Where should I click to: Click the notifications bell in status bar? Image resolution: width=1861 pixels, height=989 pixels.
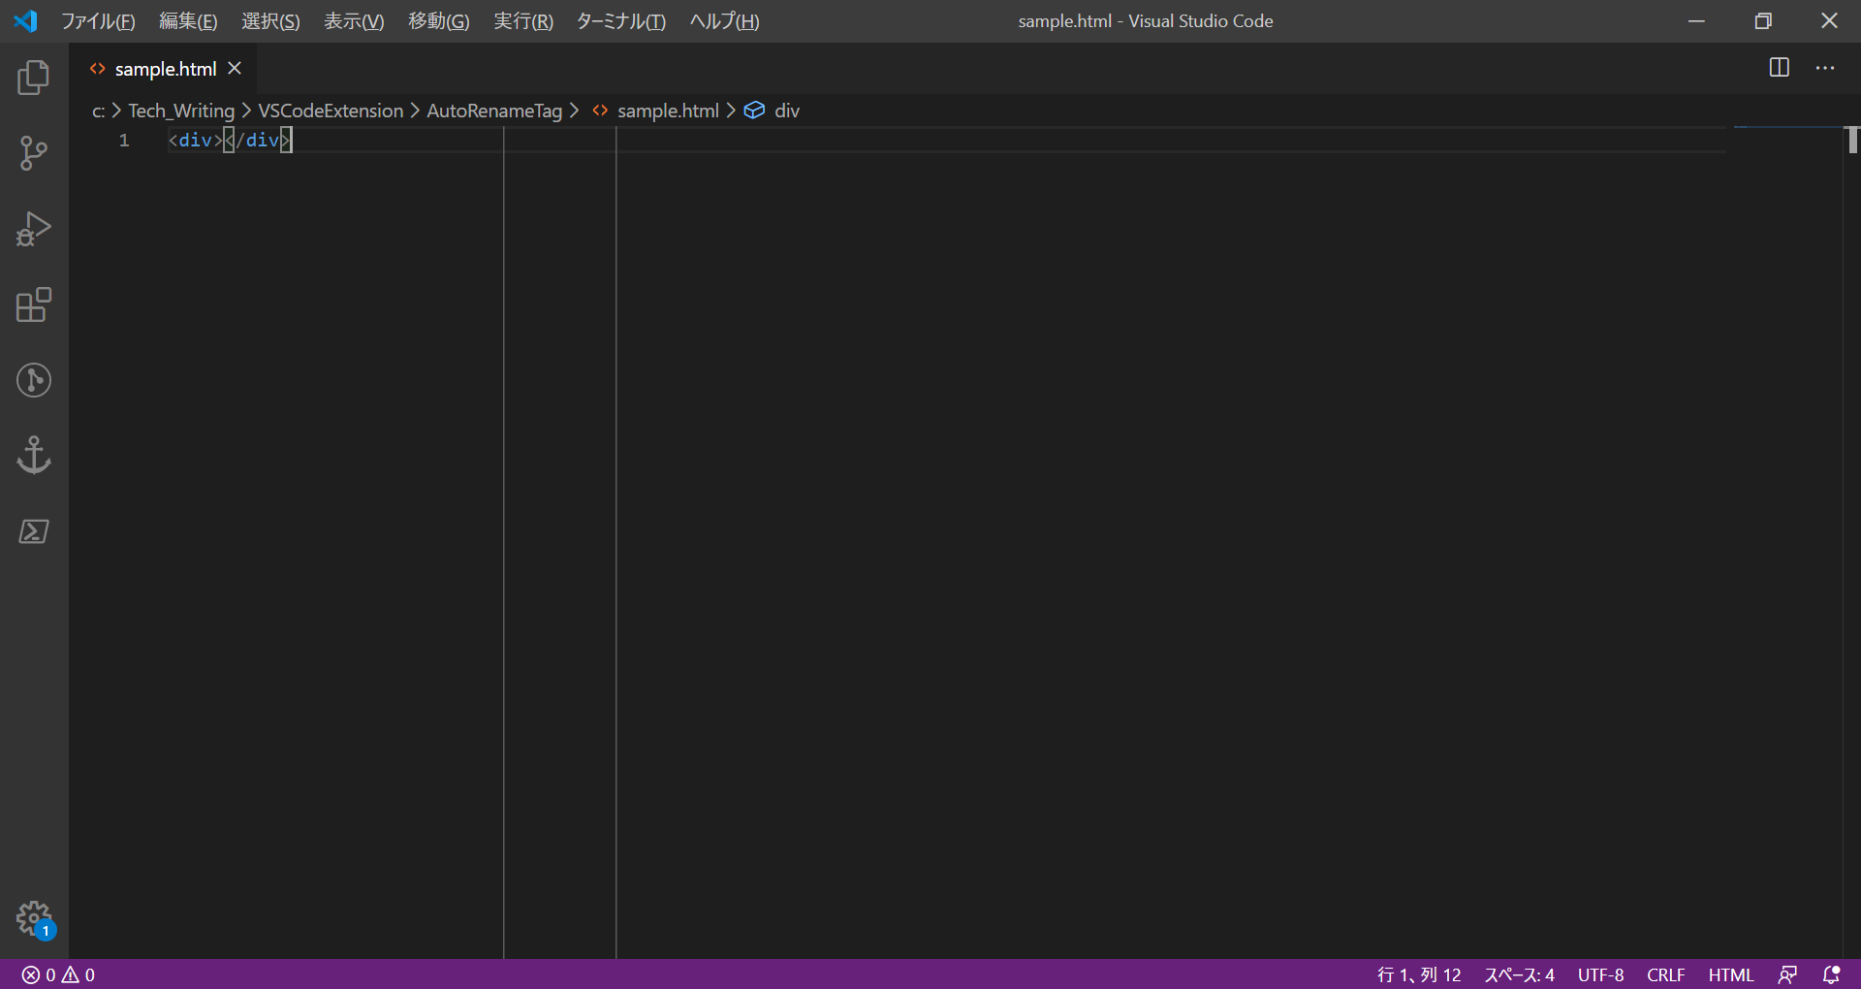pyautogui.click(x=1831, y=974)
